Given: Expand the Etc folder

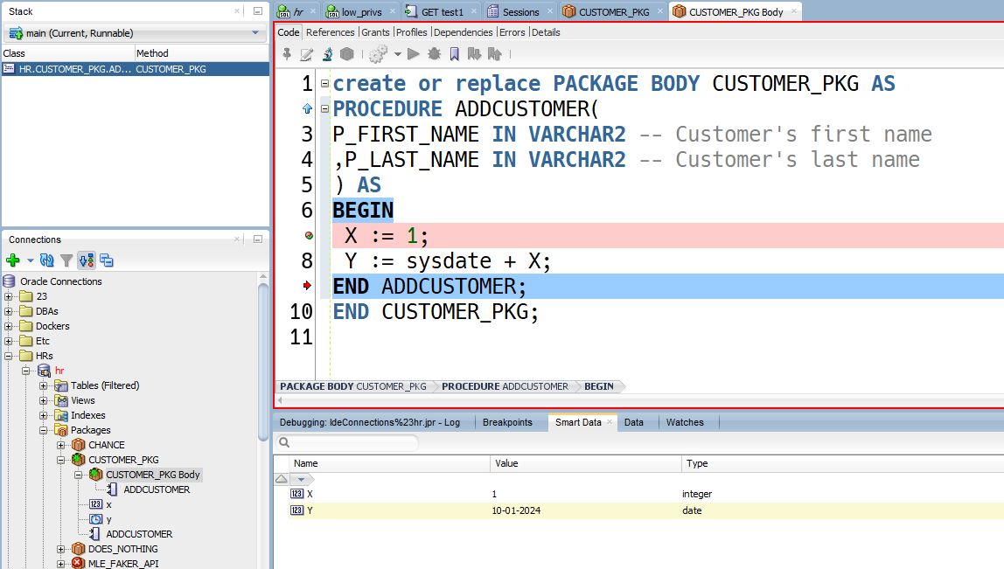Looking at the screenshot, I should click(9, 341).
